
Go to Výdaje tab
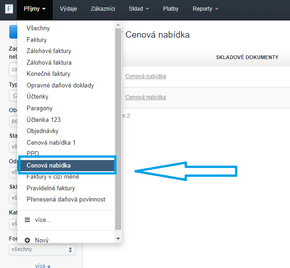(x=69, y=9)
